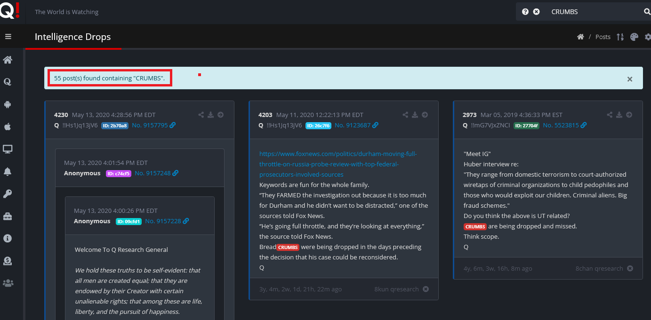Click the home breadcrumb icon
This screenshot has height=320, width=651.
(580, 37)
